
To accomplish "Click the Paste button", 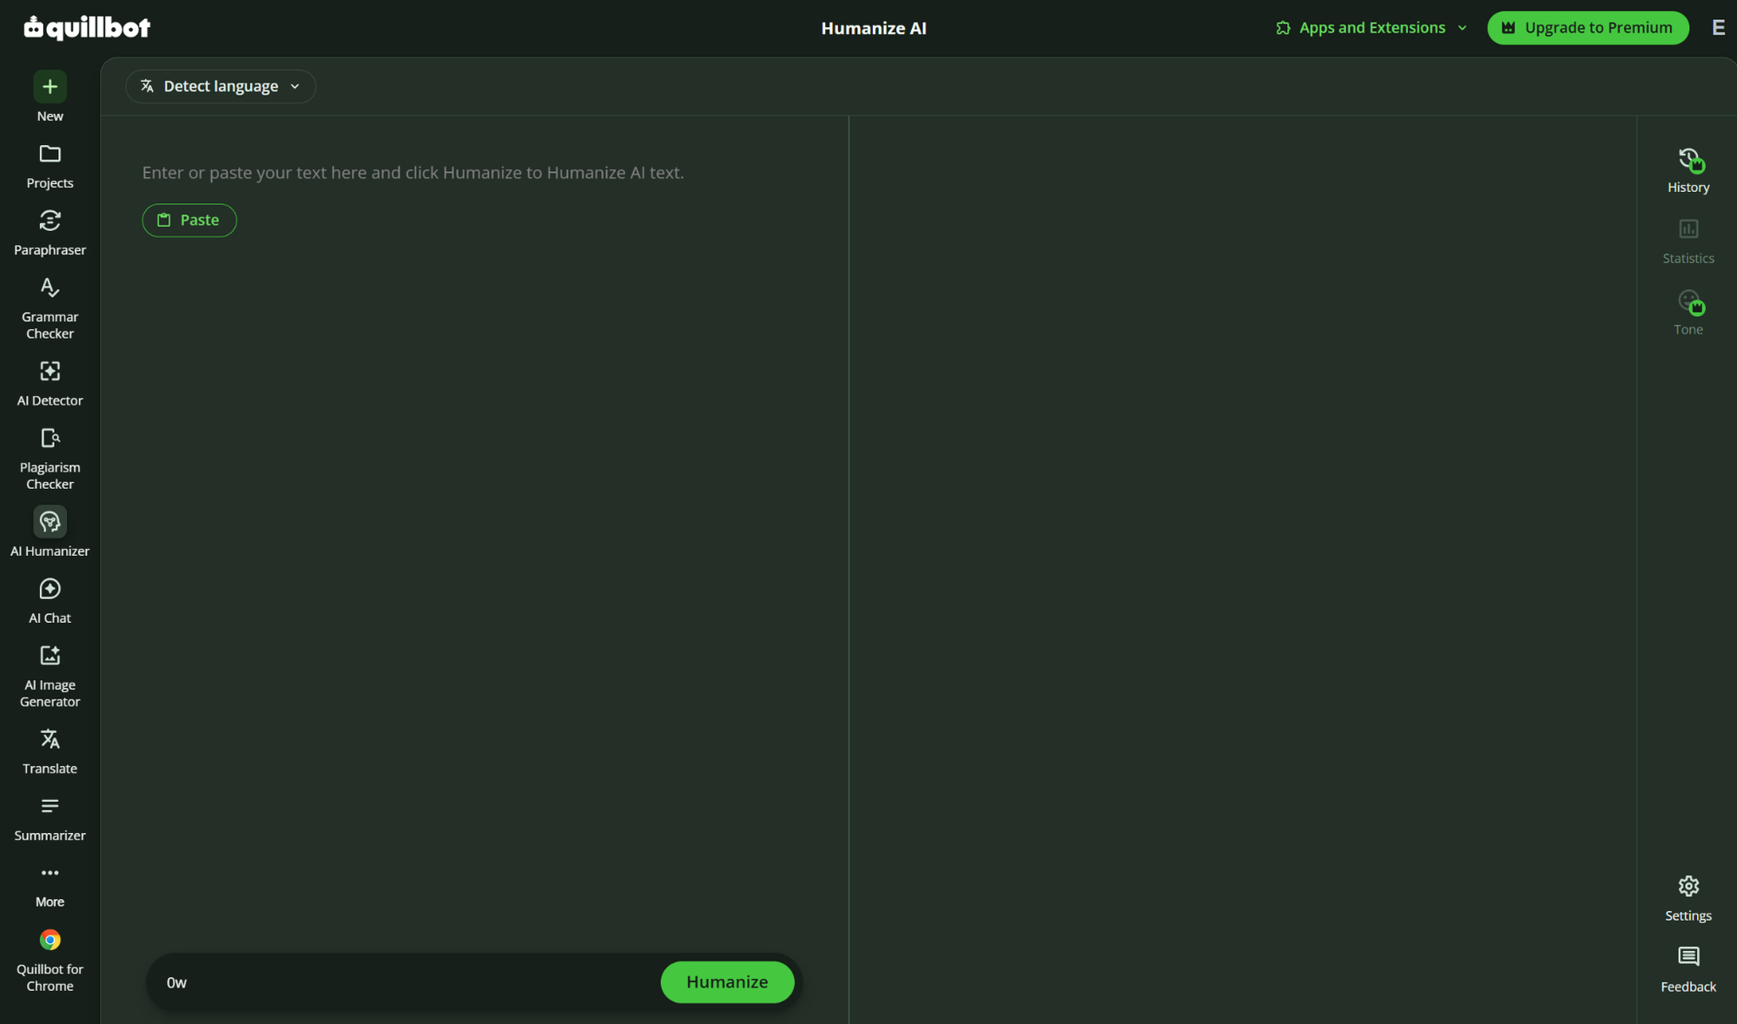I will [189, 220].
